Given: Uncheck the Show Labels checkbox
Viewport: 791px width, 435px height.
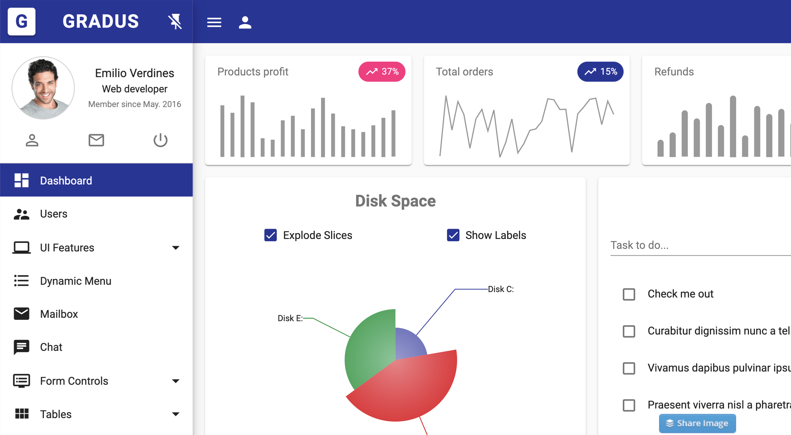Looking at the screenshot, I should click(x=453, y=235).
